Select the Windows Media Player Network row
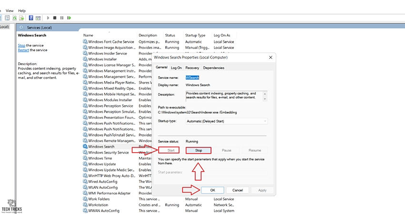This screenshot has width=405, height=214. [111, 82]
